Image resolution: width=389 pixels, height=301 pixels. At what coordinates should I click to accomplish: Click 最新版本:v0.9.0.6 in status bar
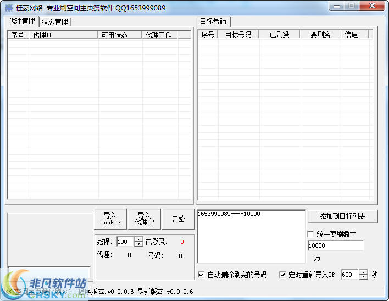tap(165, 292)
